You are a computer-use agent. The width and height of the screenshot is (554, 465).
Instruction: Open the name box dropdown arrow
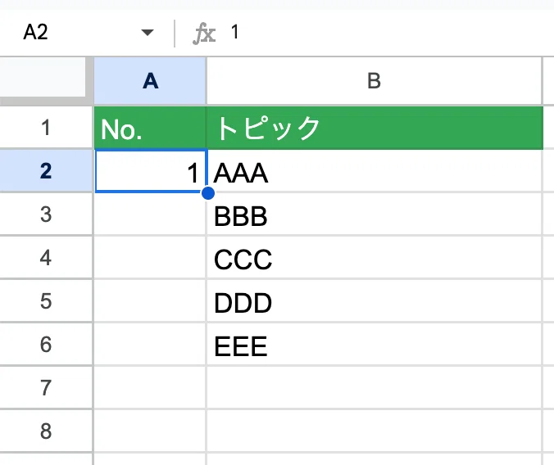pos(148,33)
